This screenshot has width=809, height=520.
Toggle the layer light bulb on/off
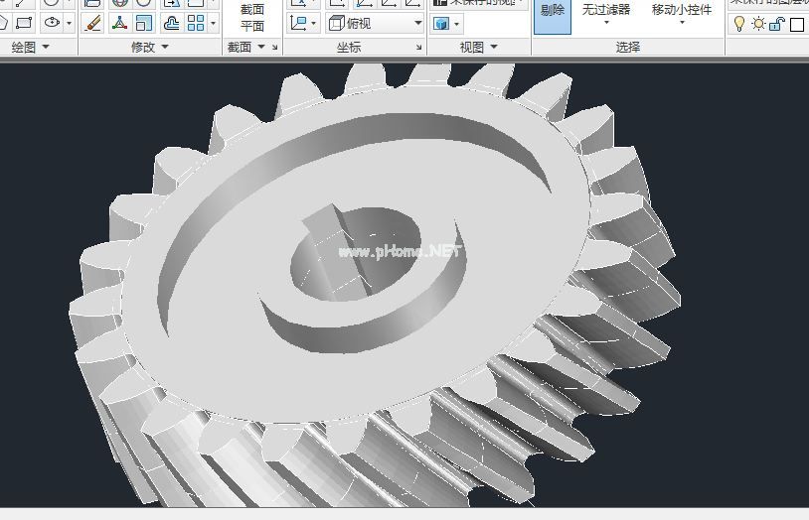point(739,23)
